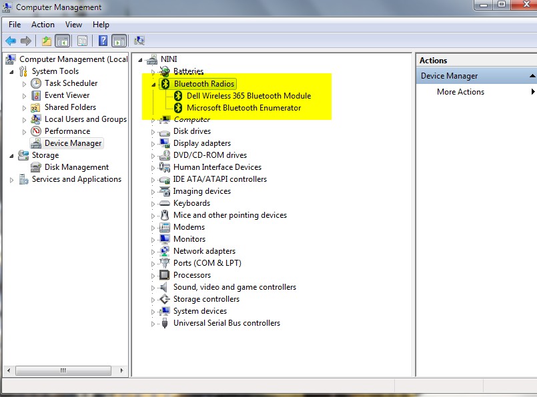The height and width of the screenshot is (397, 537).
Task: Expand the Disk drives node
Action: (x=153, y=132)
